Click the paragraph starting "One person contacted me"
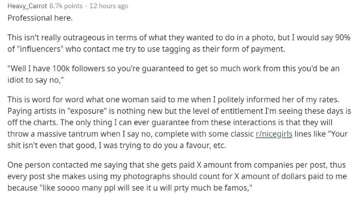Image resolution: width=359 pixels, height=201 pixels. click(x=177, y=176)
